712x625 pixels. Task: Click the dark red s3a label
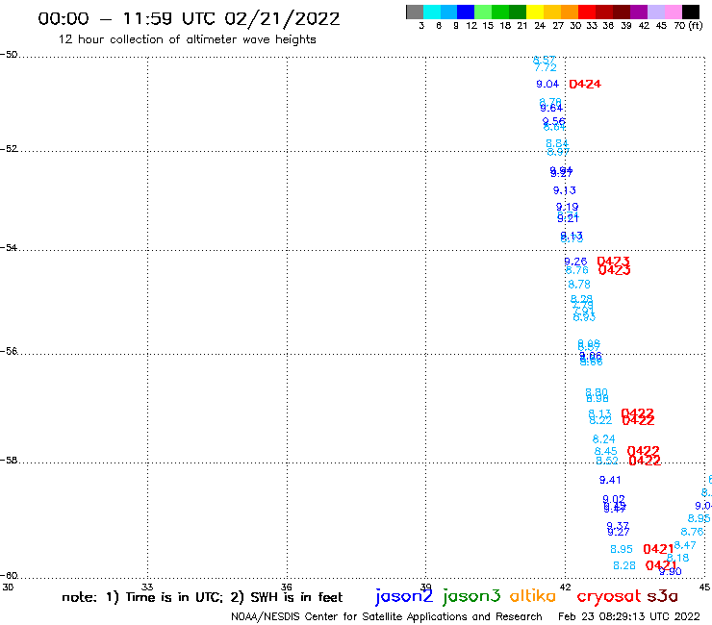(662, 596)
